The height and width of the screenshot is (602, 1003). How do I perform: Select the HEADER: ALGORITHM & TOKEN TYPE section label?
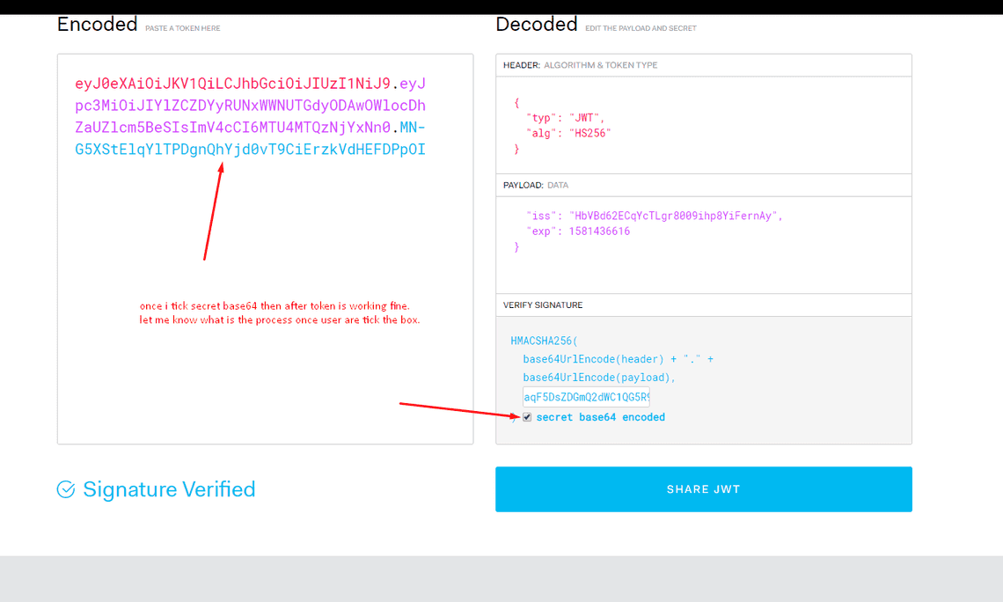pos(580,65)
